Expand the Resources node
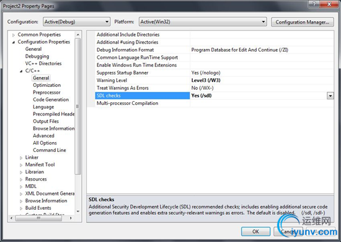The width and height of the screenshot is (341, 242). 21,179
